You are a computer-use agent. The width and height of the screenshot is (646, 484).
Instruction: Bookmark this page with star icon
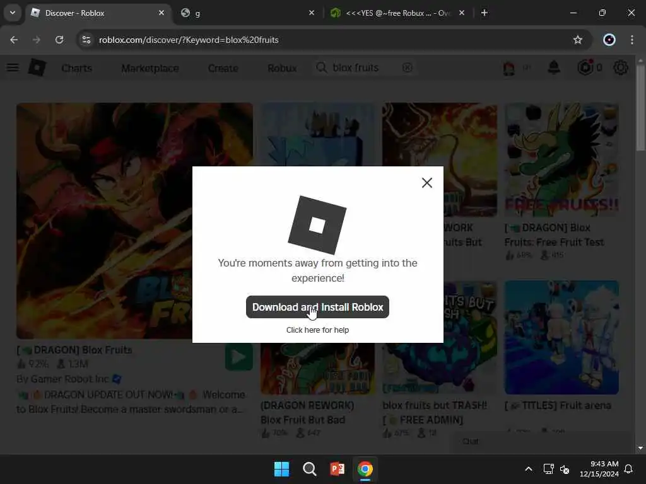578,40
